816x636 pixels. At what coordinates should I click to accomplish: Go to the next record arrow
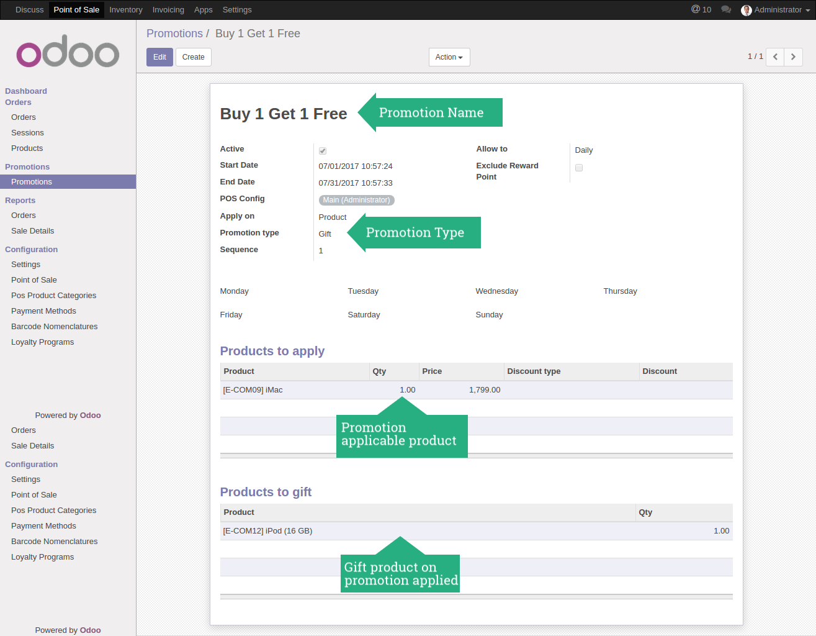(793, 57)
